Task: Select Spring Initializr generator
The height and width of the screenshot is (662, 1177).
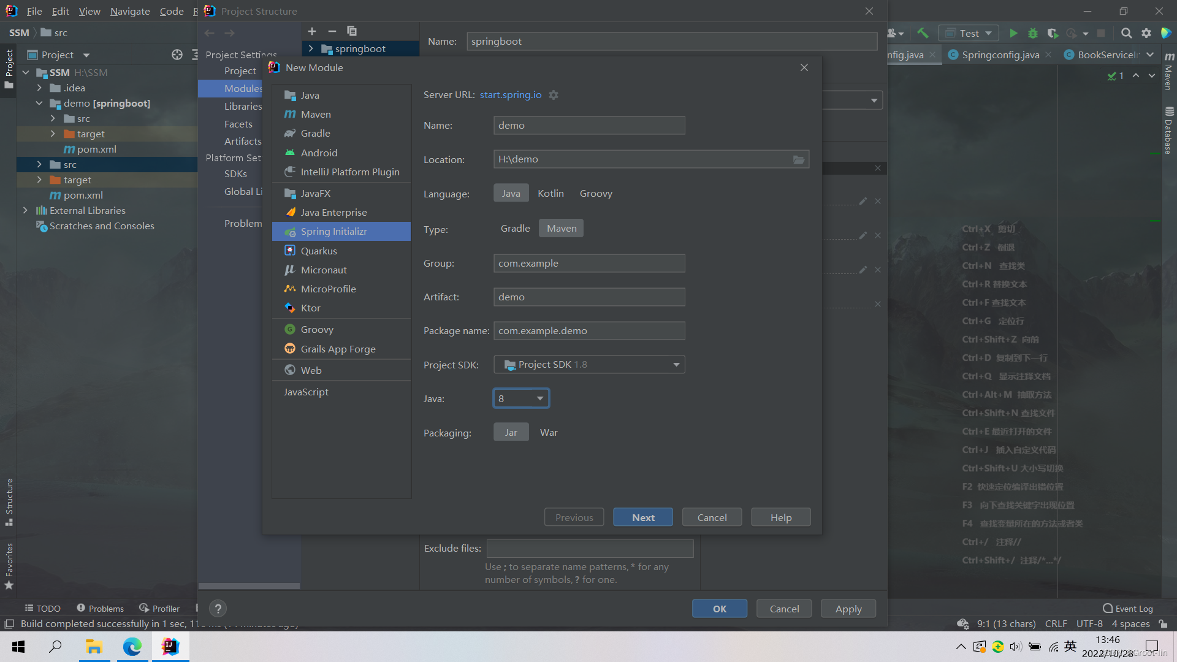Action: 341,231
